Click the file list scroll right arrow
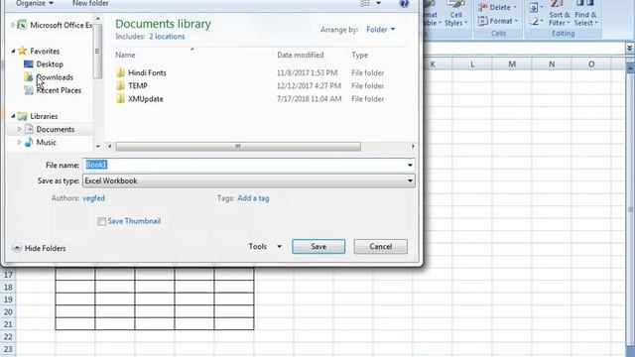This screenshot has height=357, width=635. (x=413, y=146)
